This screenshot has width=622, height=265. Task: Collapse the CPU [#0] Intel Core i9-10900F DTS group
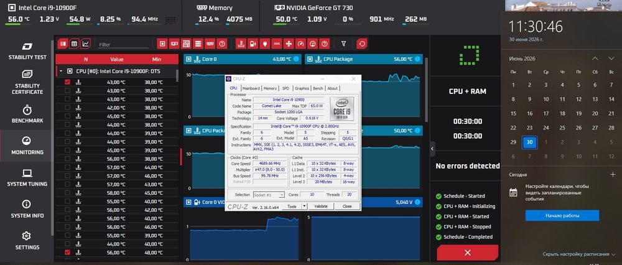[x=61, y=71]
